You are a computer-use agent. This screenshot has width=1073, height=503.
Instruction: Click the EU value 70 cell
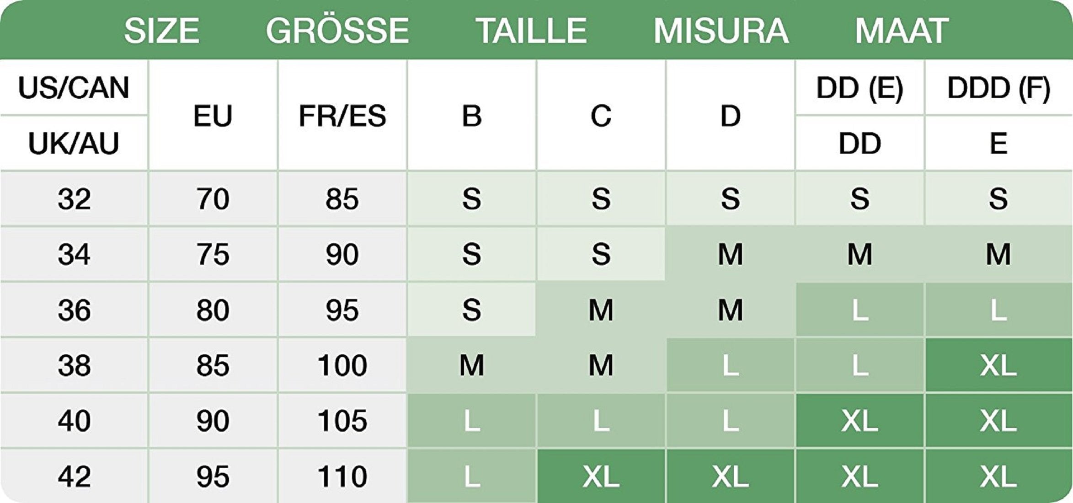coord(213,199)
